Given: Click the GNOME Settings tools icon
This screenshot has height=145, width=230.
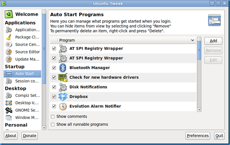Looking at the screenshot, I should click(9, 110).
